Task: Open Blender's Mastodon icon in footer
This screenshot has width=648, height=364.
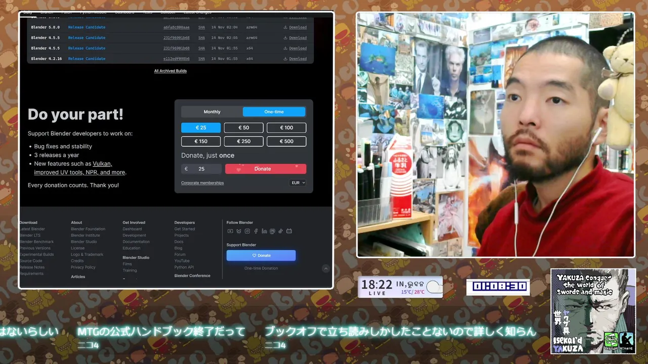Action: [x=272, y=231]
